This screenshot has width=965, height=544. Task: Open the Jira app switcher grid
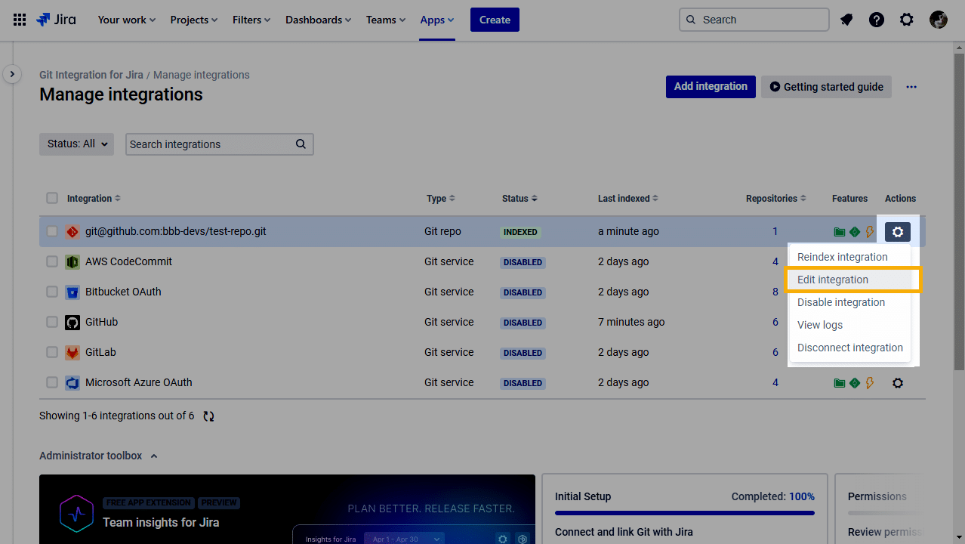click(20, 20)
